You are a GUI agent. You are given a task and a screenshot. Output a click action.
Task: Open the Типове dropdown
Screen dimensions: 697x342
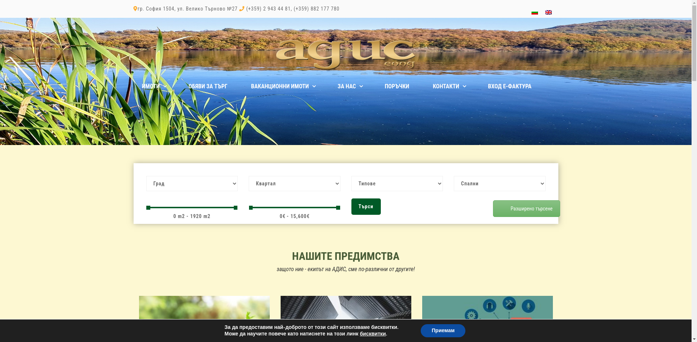(397, 184)
